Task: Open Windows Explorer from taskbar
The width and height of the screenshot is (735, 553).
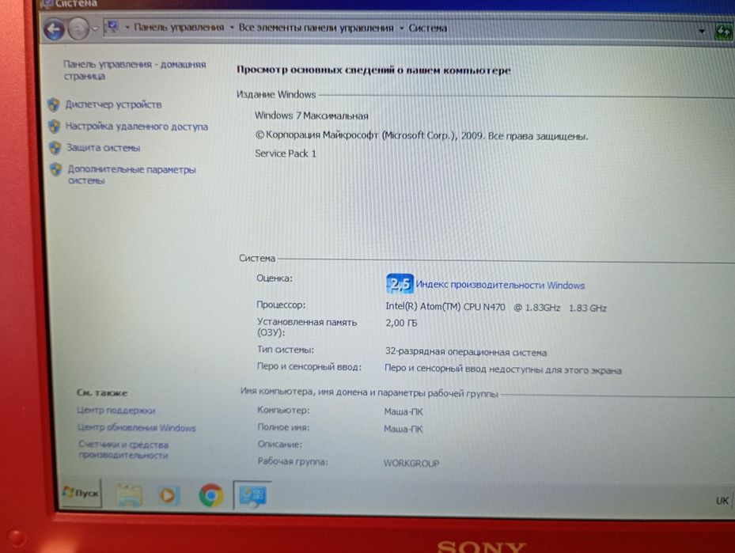Action: [x=130, y=496]
